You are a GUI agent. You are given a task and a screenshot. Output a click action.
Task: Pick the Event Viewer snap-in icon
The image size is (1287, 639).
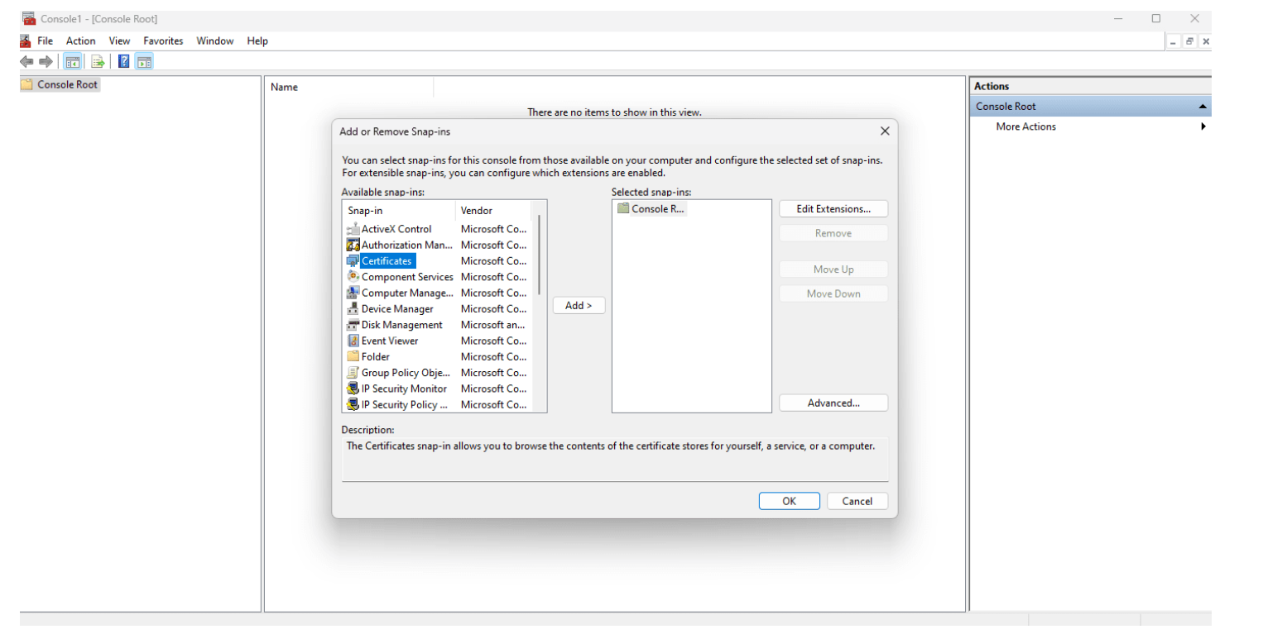pyautogui.click(x=353, y=341)
